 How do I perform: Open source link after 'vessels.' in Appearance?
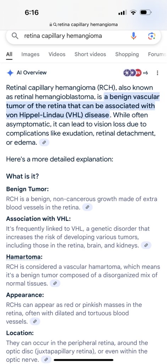pyautogui.click(x=35, y=322)
